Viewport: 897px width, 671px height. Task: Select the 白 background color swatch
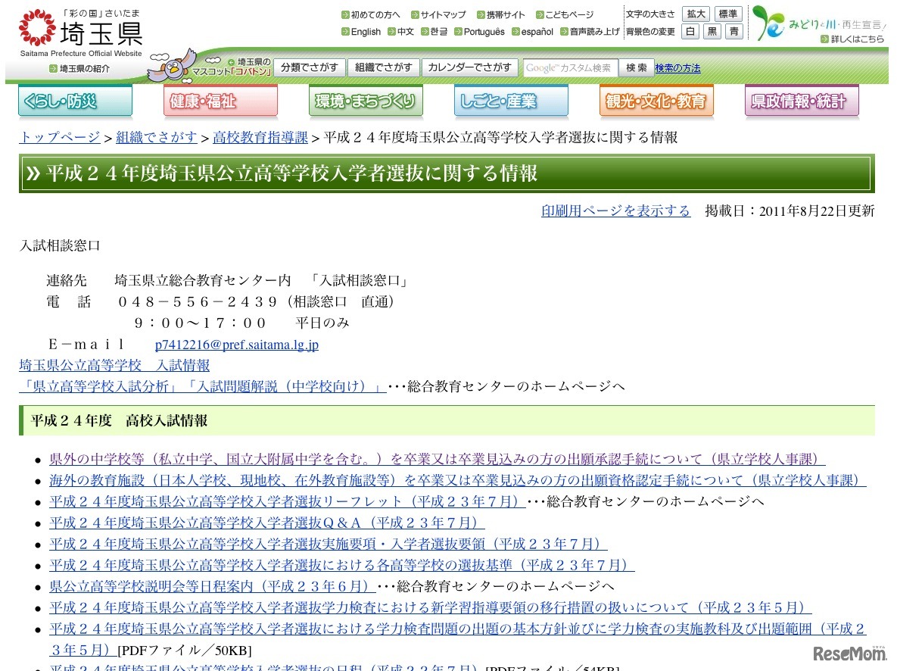tap(691, 31)
